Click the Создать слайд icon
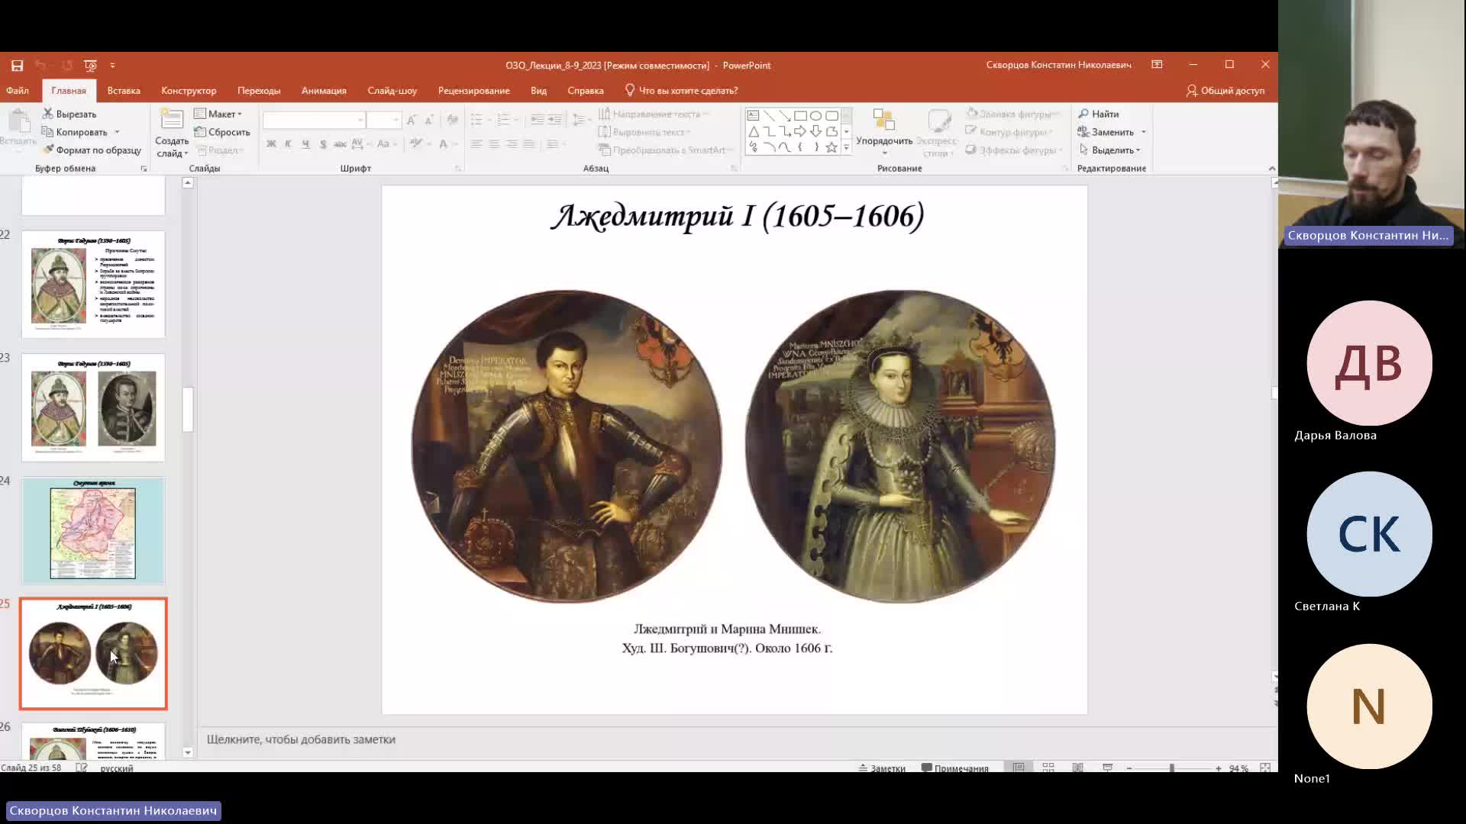 [x=172, y=121]
